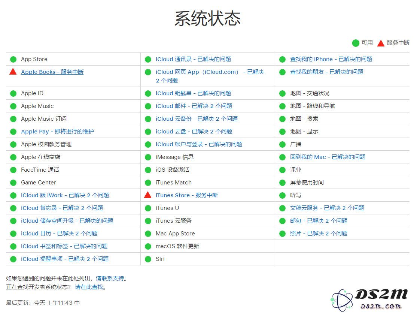Click the red outage triangle beside iTunes Store
This screenshot has width=414, height=313.
pyautogui.click(x=148, y=195)
